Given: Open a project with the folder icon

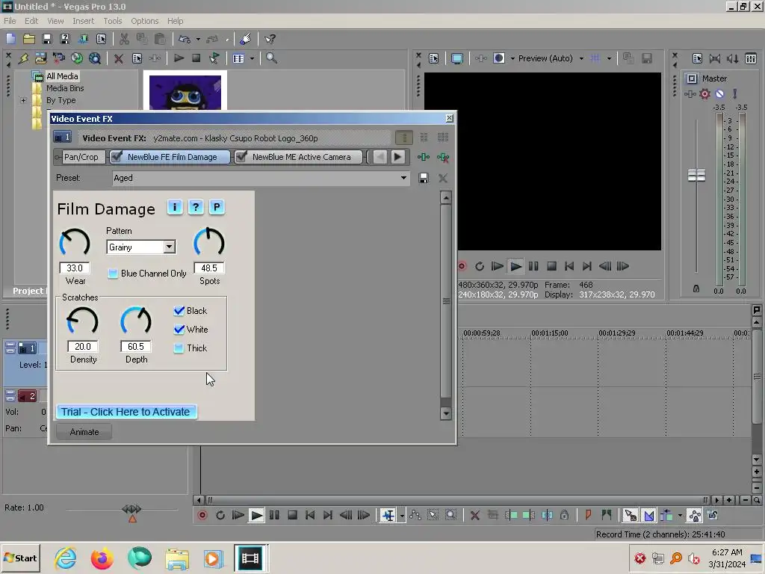Looking at the screenshot, I should pos(29,39).
